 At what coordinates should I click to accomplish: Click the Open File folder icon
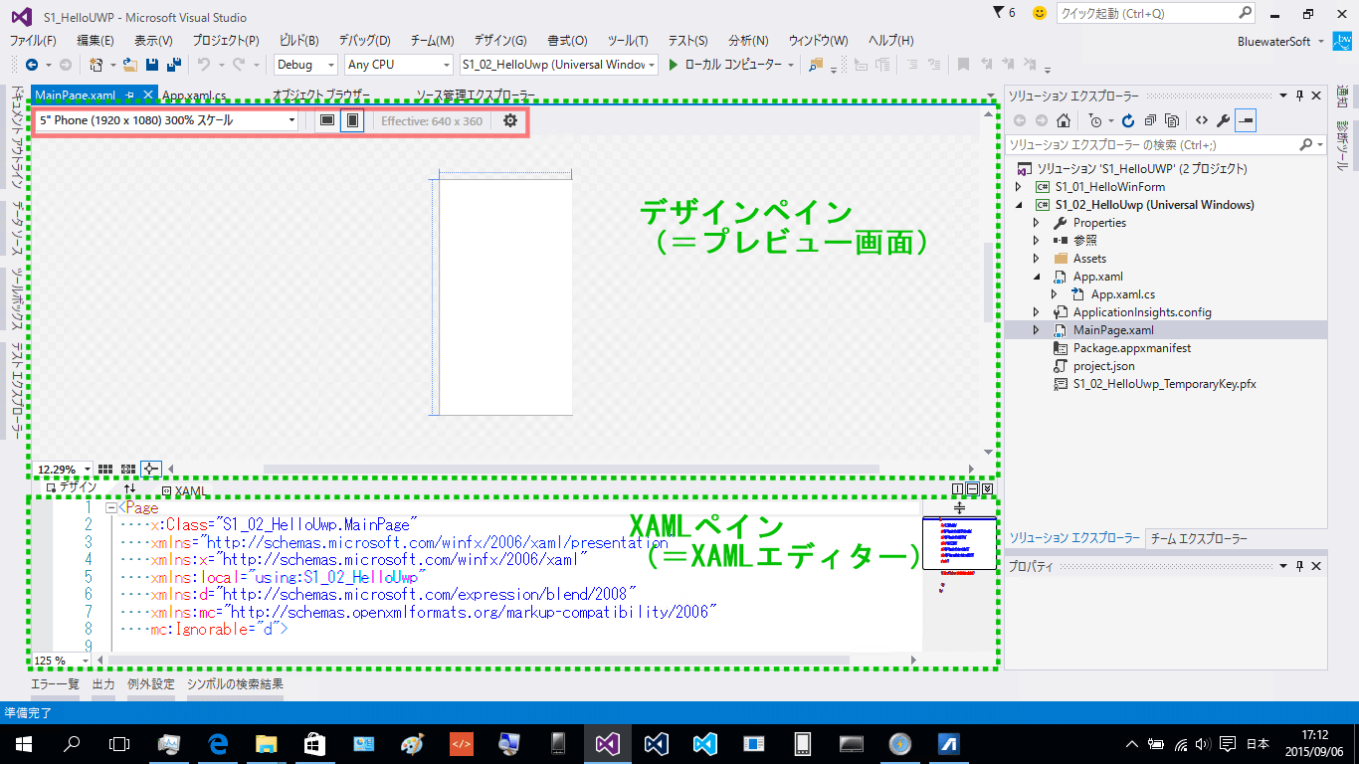pyautogui.click(x=130, y=65)
